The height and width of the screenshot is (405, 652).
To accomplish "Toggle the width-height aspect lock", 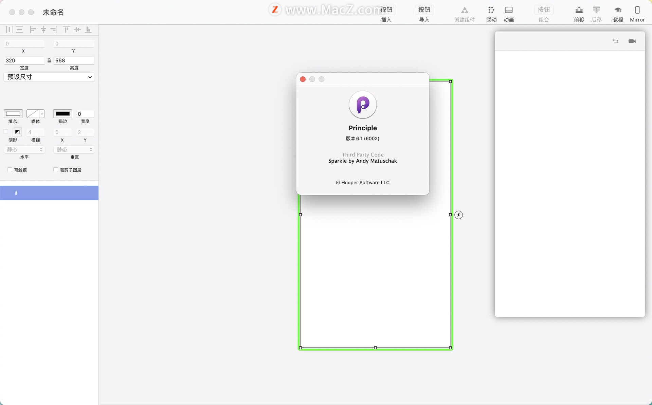I will click(49, 60).
